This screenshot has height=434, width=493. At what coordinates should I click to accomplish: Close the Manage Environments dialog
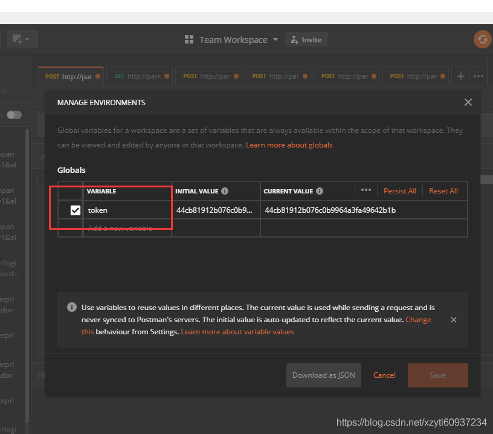click(468, 102)
